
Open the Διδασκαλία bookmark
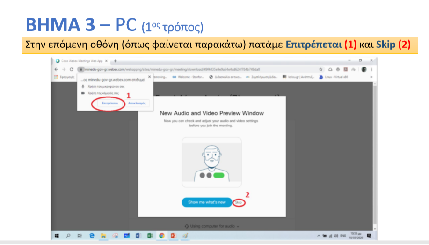[x=225, y=77]
